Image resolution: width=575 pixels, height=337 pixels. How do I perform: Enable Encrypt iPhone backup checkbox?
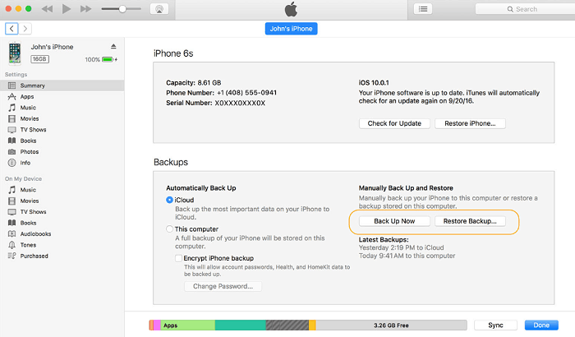[178, 258]
